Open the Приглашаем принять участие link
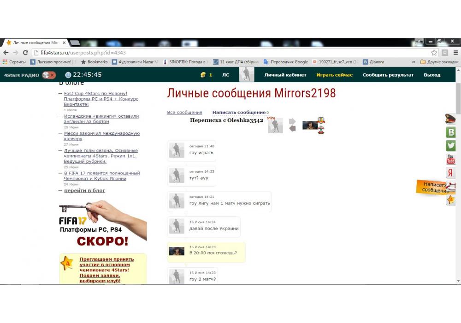The image size is (461, 323). point(107,270)
